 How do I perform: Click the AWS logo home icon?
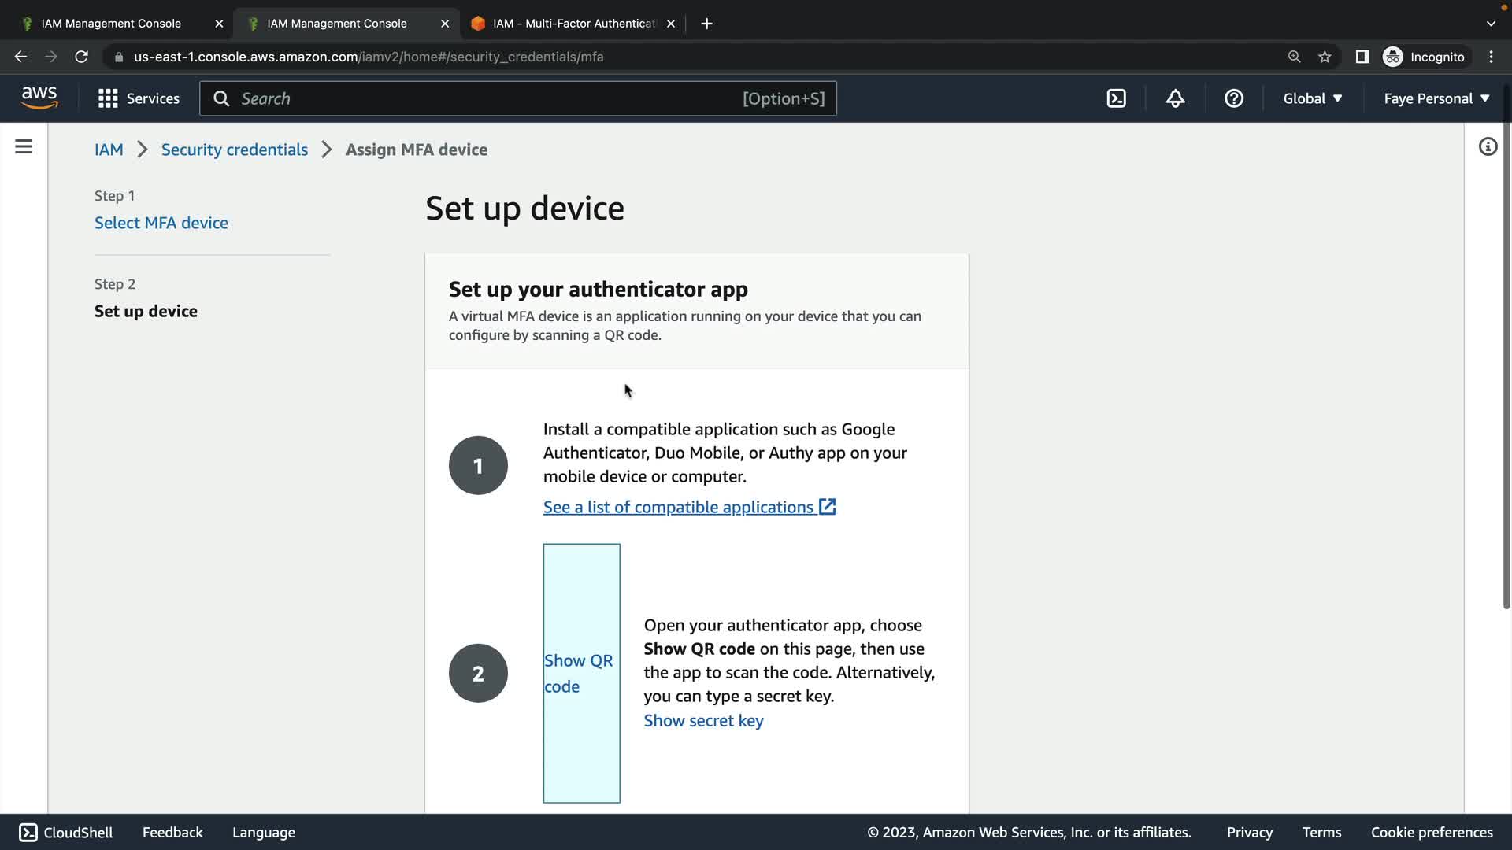click(x=39, y=98)
